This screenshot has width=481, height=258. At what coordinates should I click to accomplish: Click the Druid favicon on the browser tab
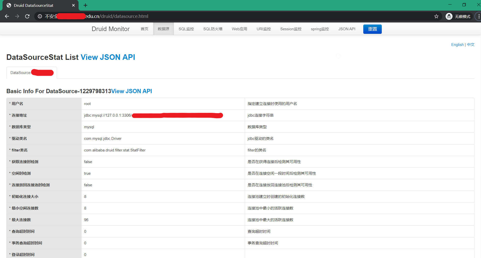(x=9, y=5)
